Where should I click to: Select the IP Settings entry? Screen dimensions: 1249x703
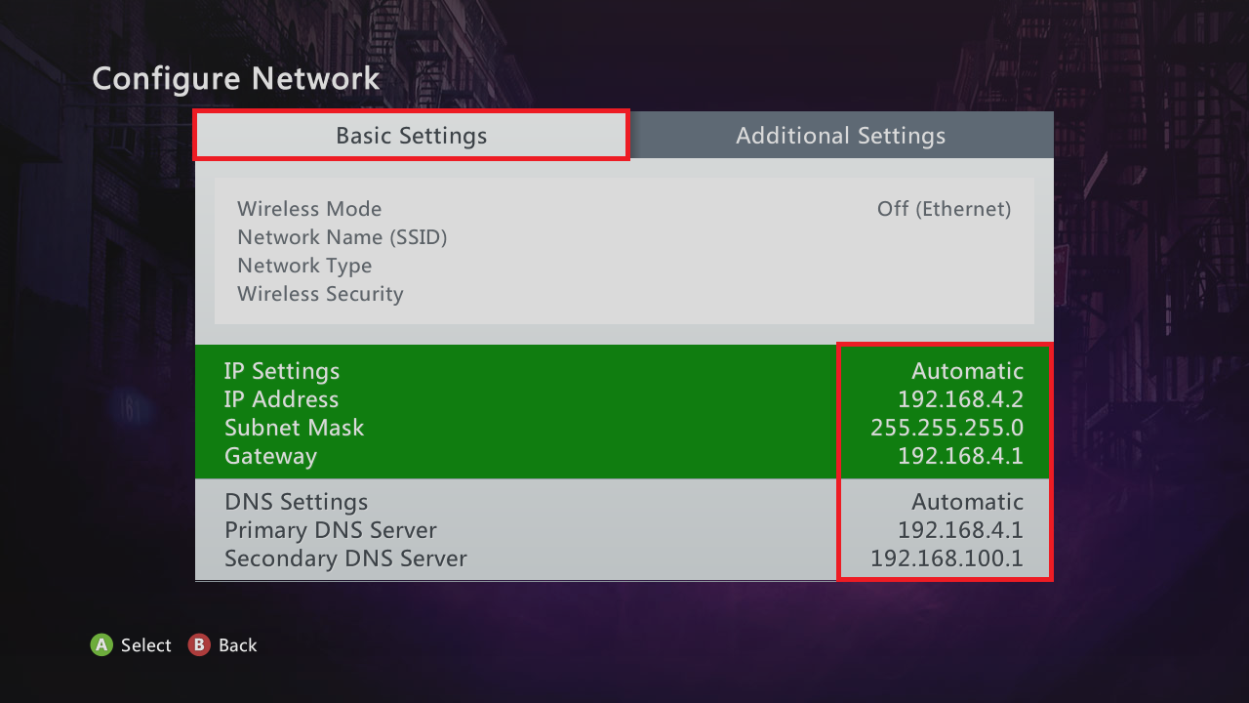click(x=282, y=371)
